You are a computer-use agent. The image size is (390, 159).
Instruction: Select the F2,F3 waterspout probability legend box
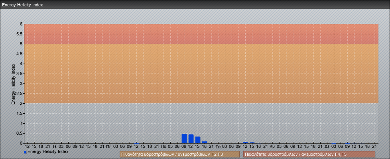click(179, 154)
